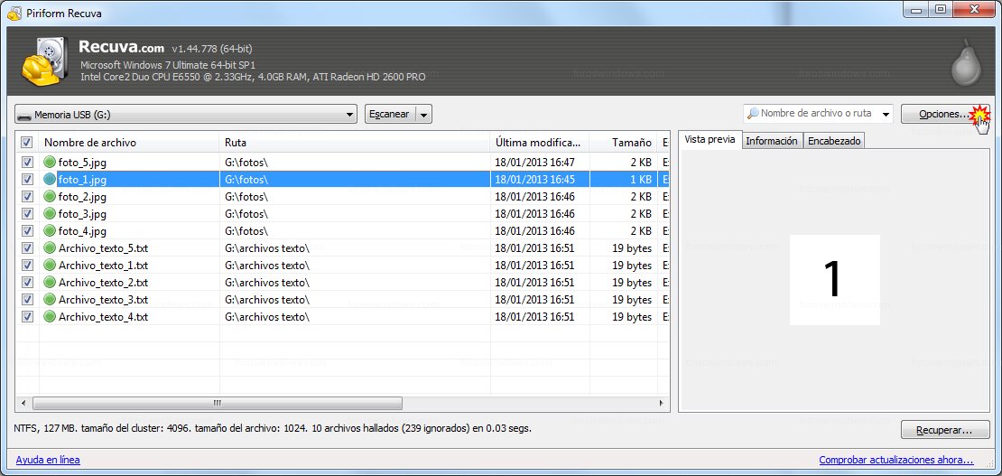Expand the filename filter dropdown arrow
Screen dimensions: 1002x476
pos(886,115)
